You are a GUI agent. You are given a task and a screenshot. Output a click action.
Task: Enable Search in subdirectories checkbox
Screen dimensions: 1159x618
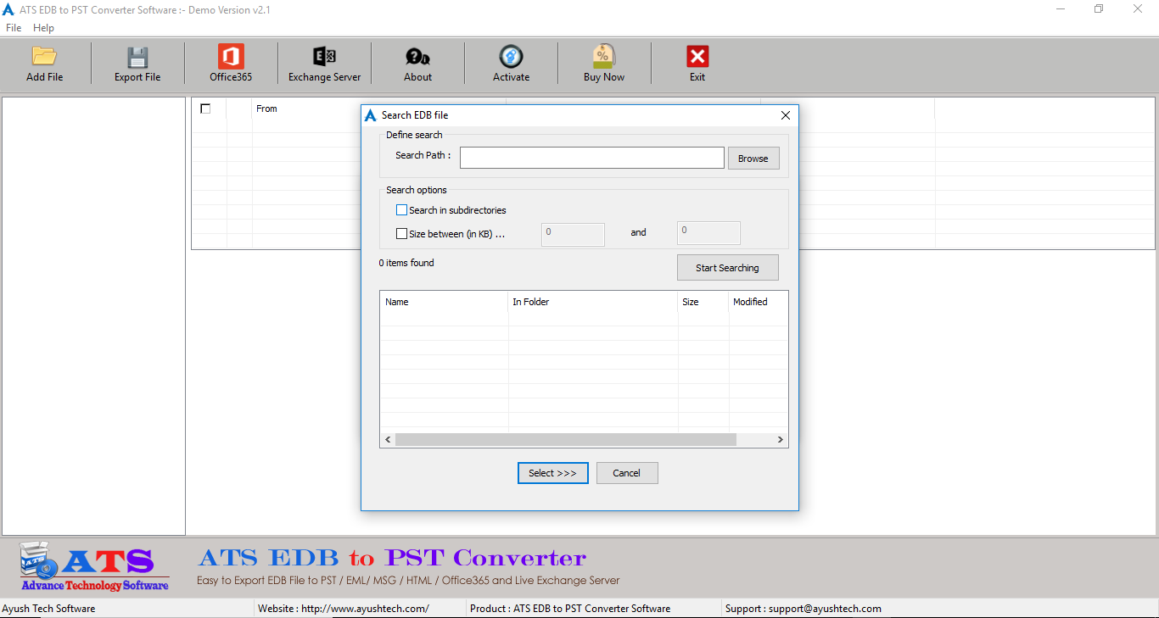pos(402,210)
